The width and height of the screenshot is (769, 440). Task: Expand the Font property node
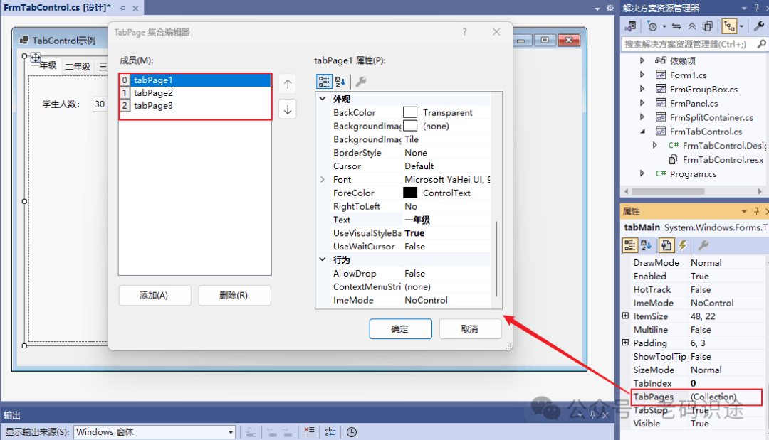coord(323,180)
